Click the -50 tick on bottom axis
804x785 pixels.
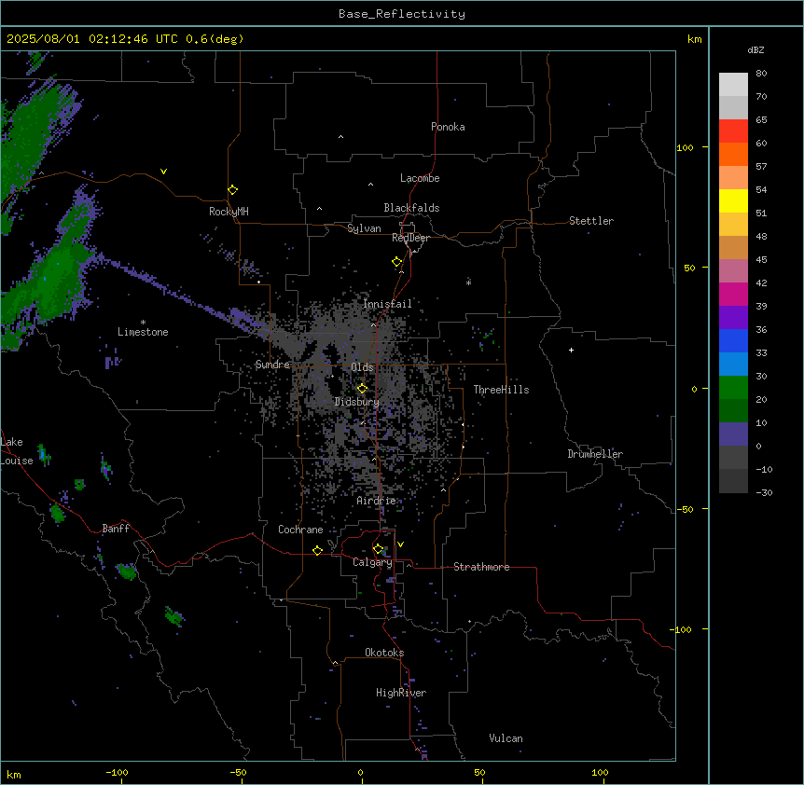(238, 773)
